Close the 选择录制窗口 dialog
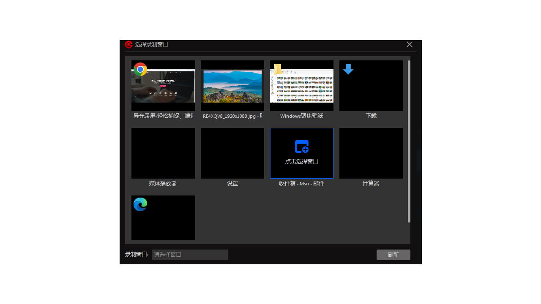 coord(409,44)
